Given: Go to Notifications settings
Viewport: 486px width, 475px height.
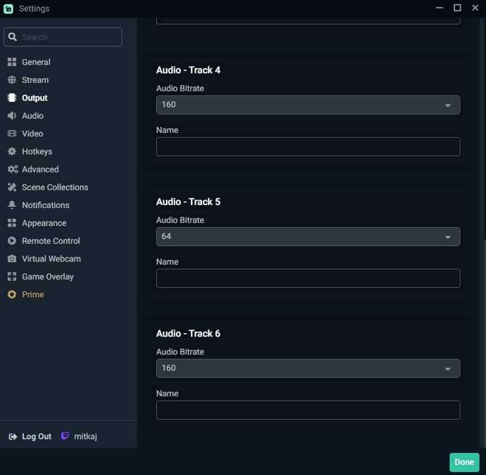Looking at the screenshot, I should tap(45, 205).
